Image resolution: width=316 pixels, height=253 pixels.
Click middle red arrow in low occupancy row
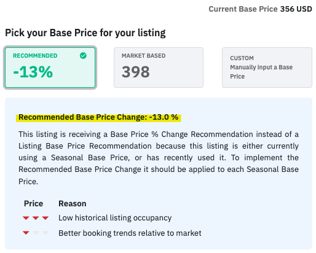(x=36, y=218)
